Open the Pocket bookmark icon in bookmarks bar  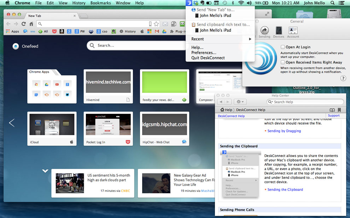coord(54,31)
